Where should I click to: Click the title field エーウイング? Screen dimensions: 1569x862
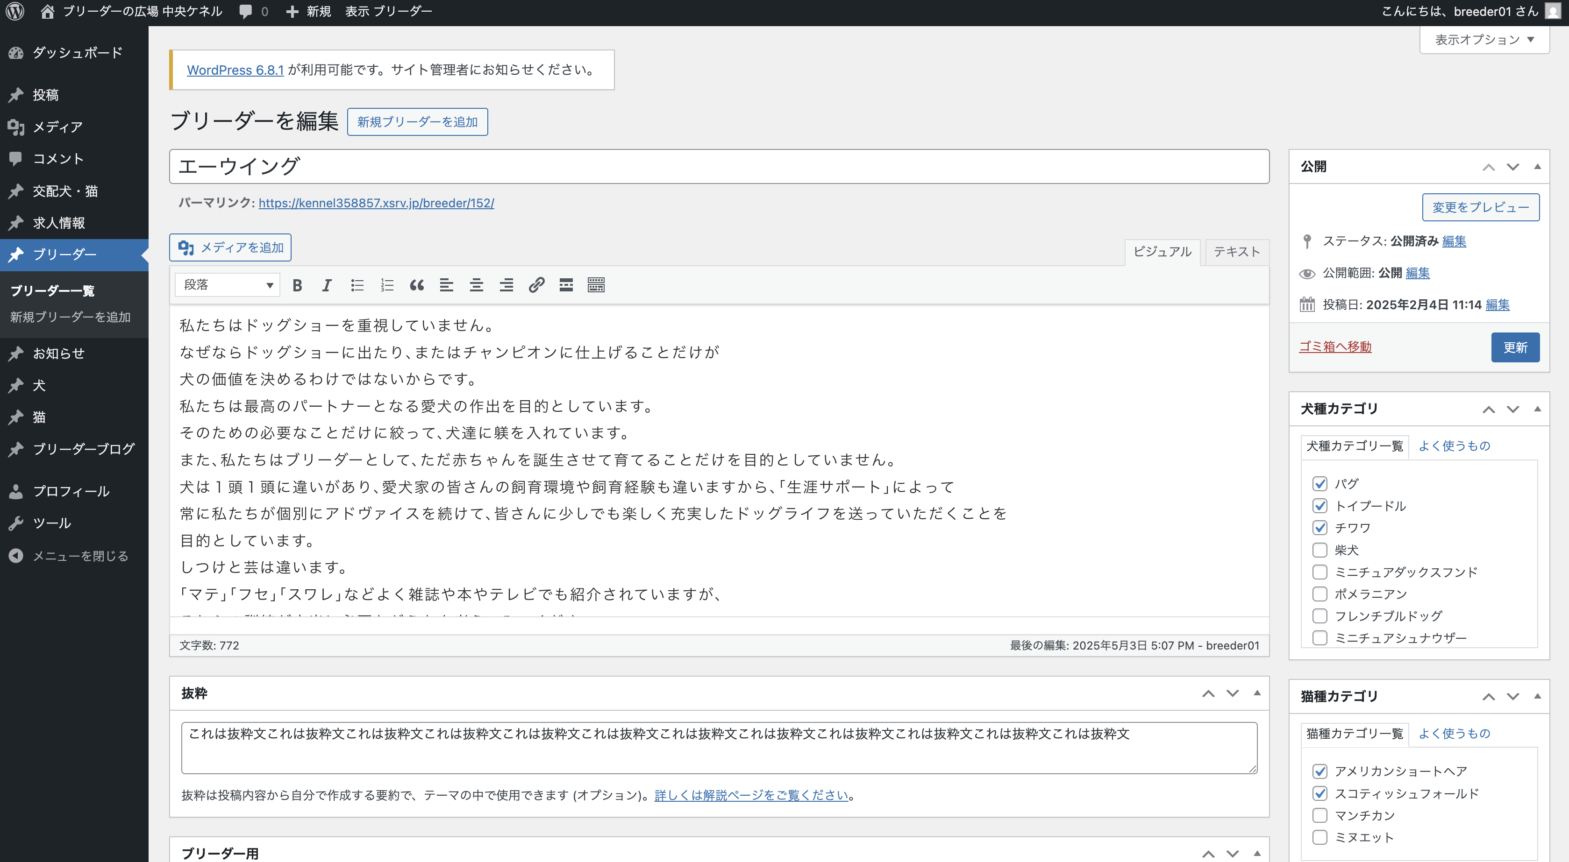point(720,166)
